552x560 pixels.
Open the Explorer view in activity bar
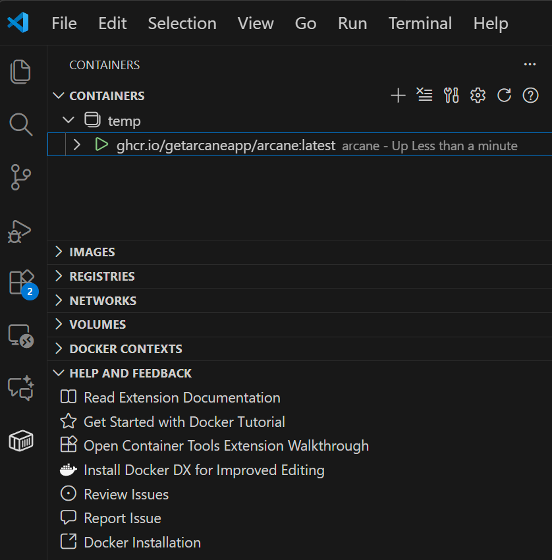pos(21,71)
